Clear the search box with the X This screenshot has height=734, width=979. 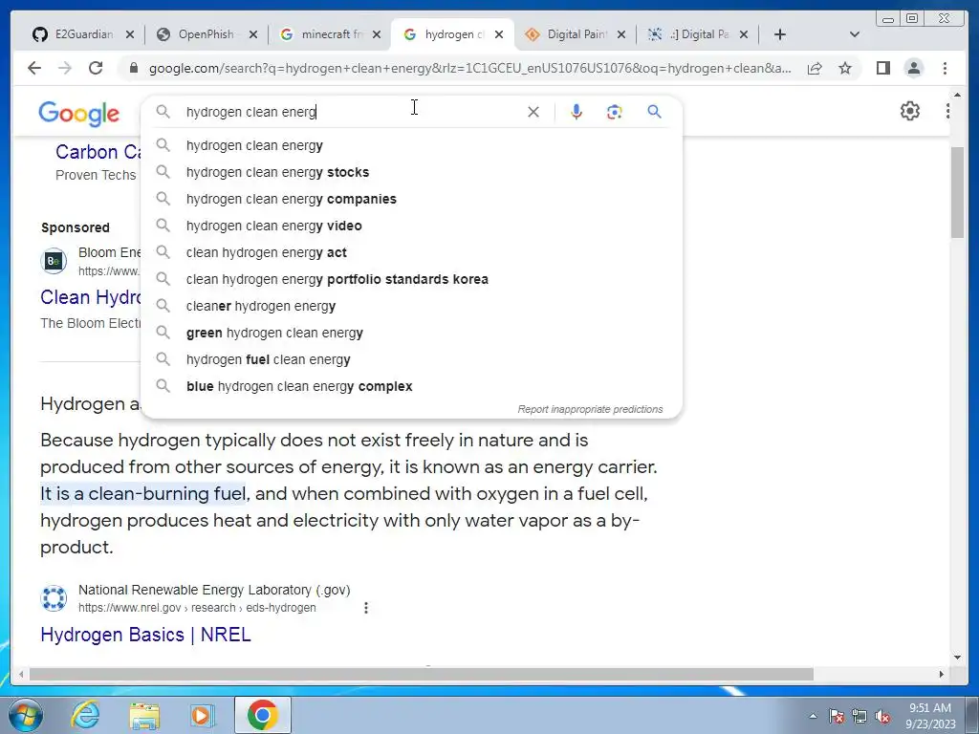pyautogui.click(x=533, y=112)
